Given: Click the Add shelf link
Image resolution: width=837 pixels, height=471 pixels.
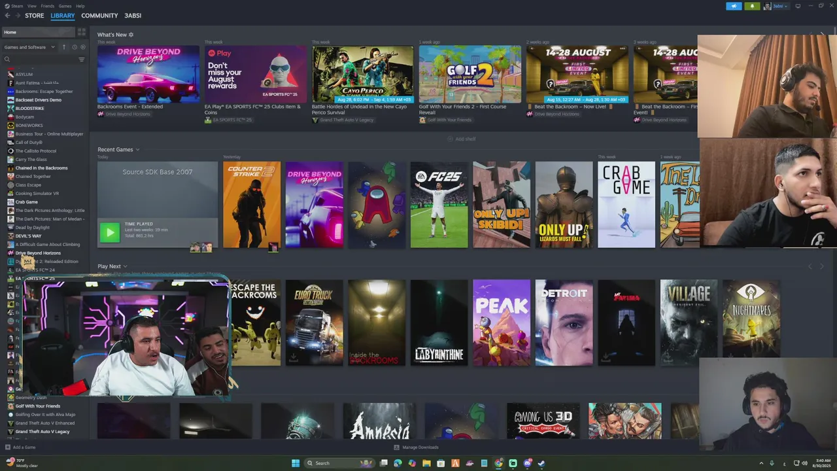Looking at the screenshot, I should [466, 139].
